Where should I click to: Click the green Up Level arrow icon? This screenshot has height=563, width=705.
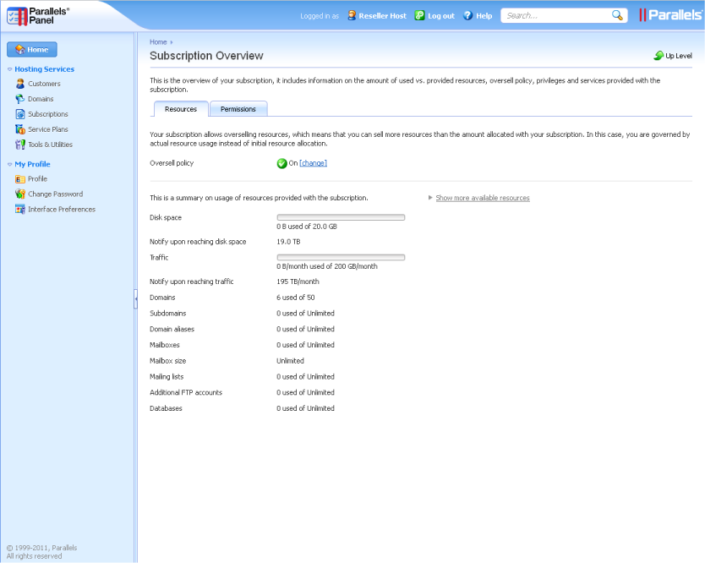point(659,56)
